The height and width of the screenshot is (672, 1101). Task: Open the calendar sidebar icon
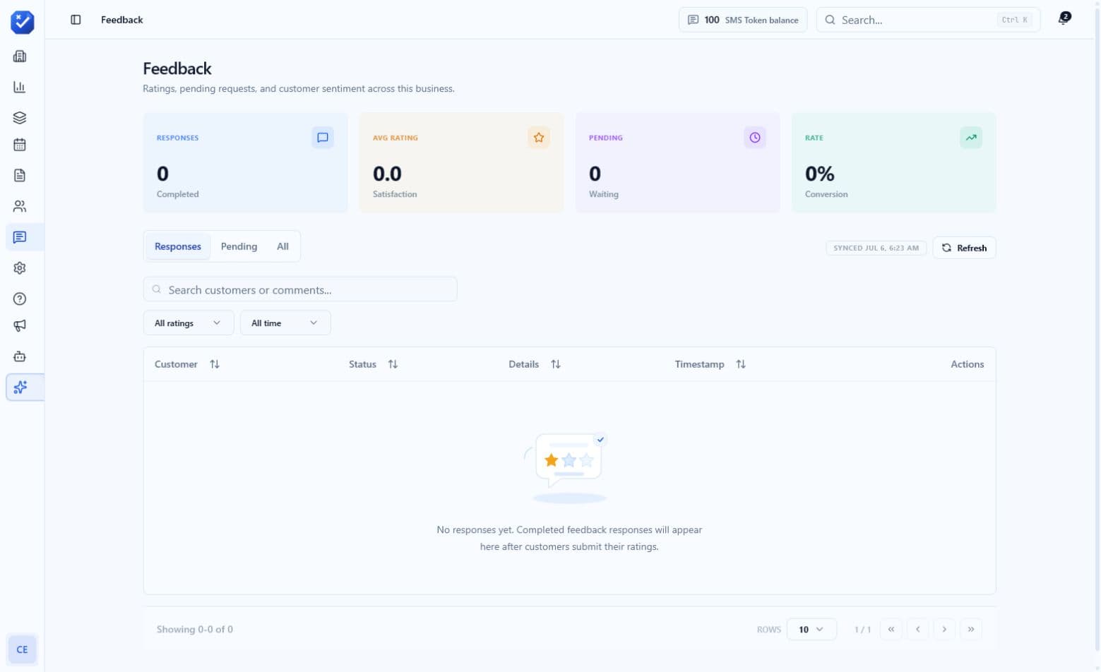(x=20, y=145)
